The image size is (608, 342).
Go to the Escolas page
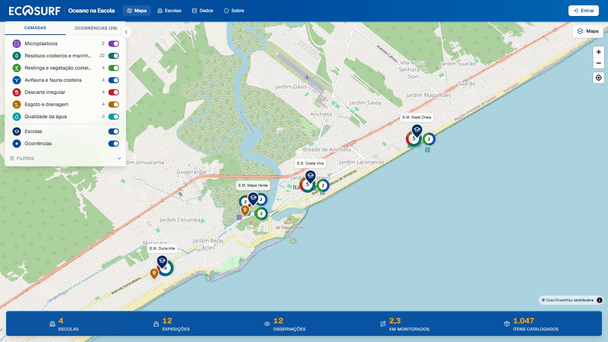[x=169, y=11]
